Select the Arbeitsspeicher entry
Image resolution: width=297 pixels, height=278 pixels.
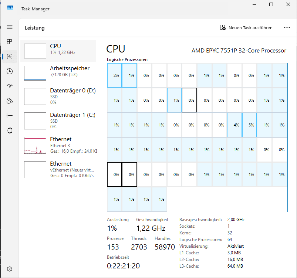[58, 73]
